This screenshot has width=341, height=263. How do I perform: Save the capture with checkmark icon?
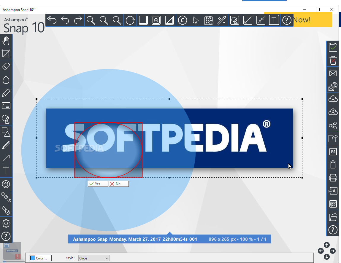(x=333, y=47)
